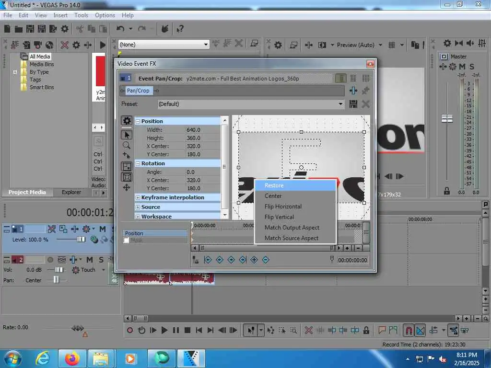This screenshot has width=491, height=368.
Task: Open the Preview (Auto) quality dropdown
Action: pos(380,45)
